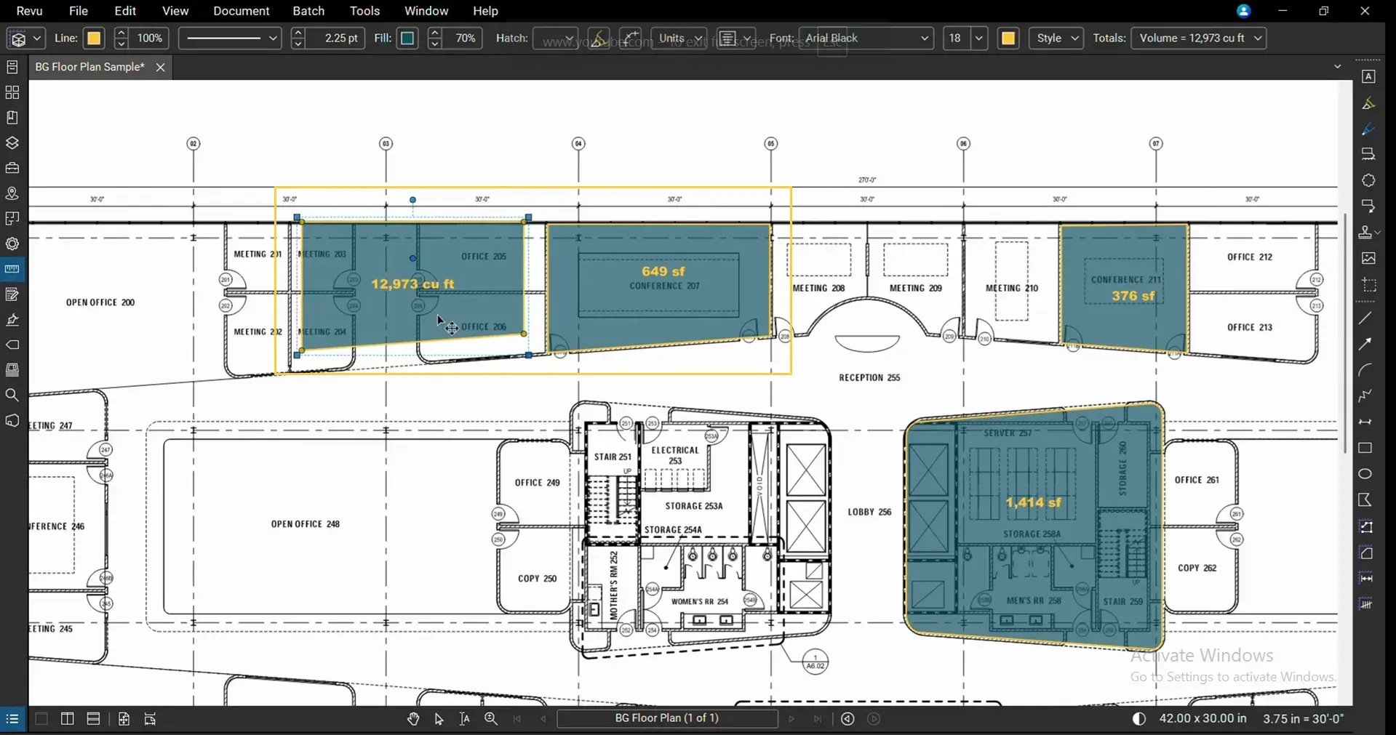The image size is (1396, 735).
Task: Click the font color swatch
Action: [1008, 39]
